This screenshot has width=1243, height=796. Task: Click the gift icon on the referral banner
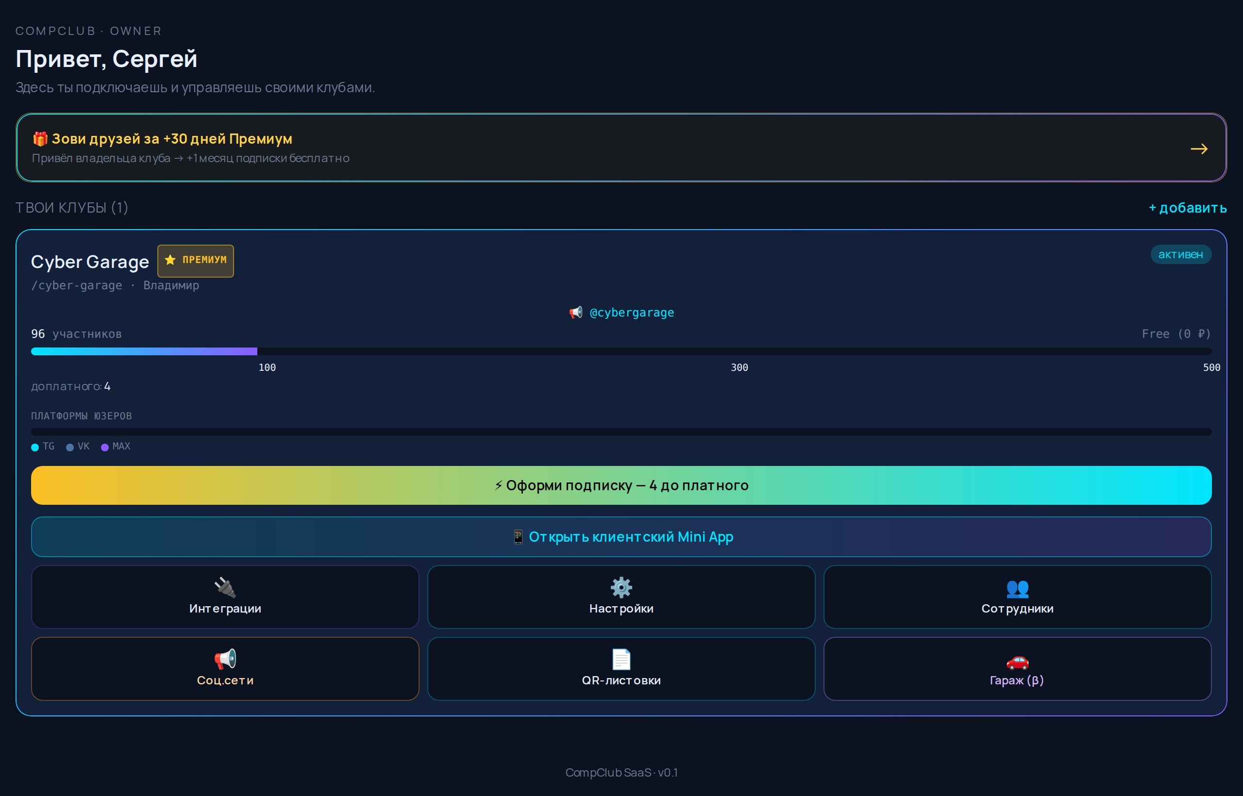coord(40,138)
